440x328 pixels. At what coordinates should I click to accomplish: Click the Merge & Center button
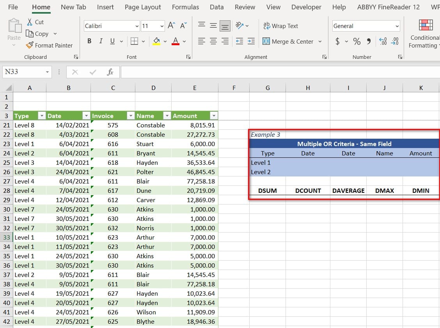tap(288, 41)
